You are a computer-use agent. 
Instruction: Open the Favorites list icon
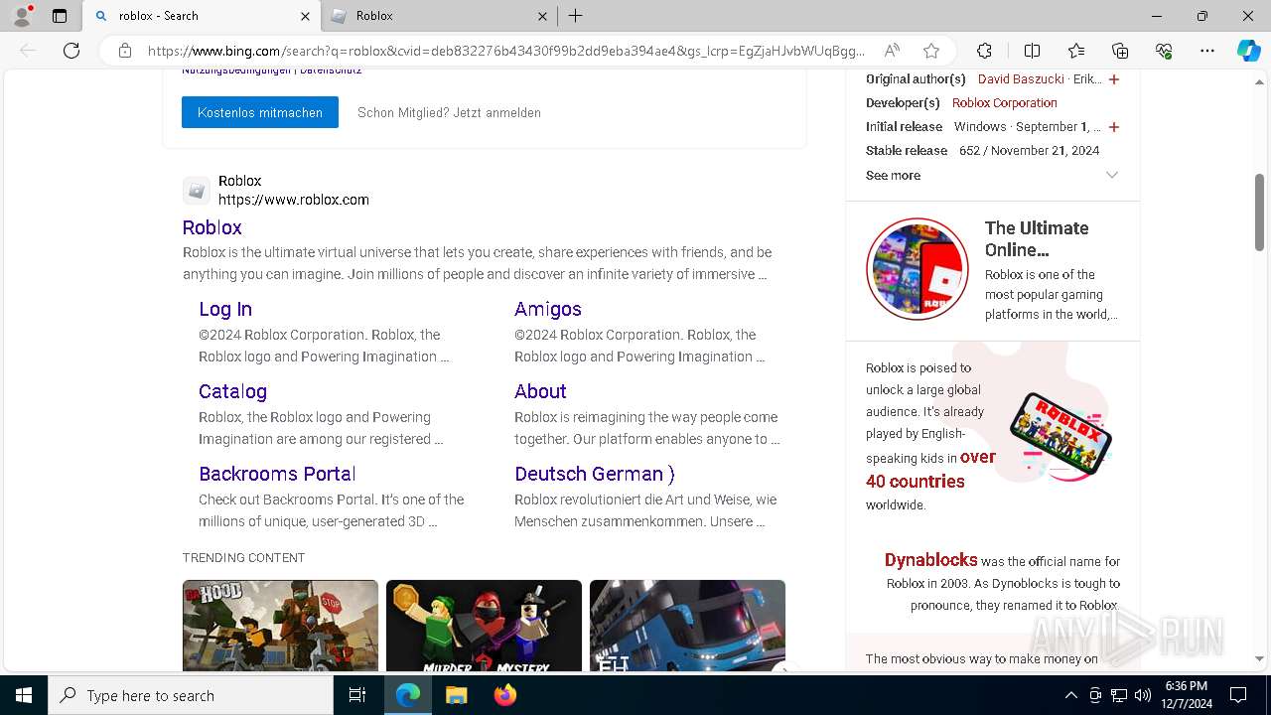pos(1076,51)
